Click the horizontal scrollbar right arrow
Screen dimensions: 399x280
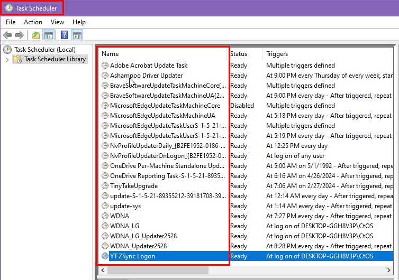pos(388,270)
